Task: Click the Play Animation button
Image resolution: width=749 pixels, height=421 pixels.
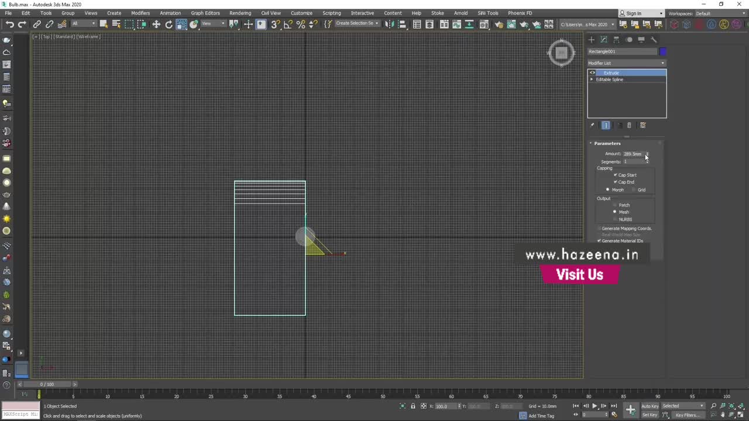Action: (595, 406)
